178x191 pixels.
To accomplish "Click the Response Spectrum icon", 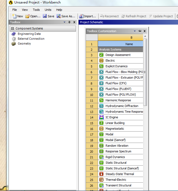I will (101, 151).
